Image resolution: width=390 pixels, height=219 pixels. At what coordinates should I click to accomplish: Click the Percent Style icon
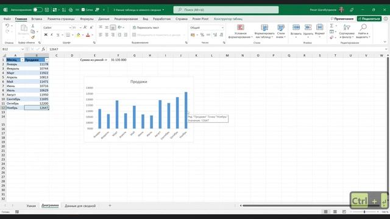click(x=202, y=35)
